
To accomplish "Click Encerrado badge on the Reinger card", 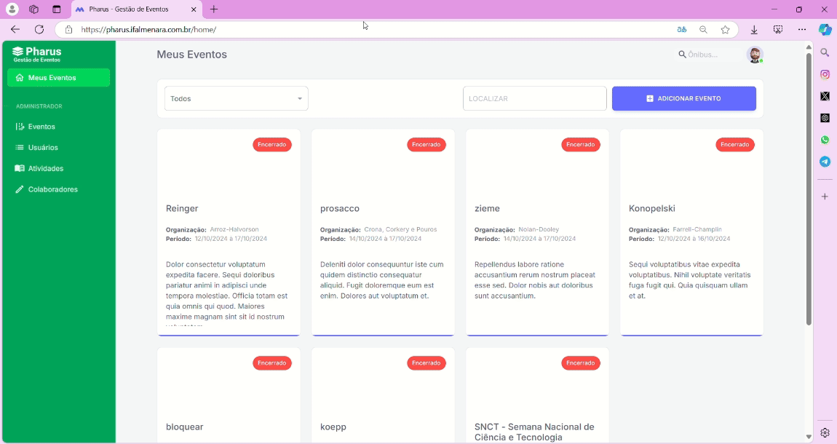I will tap(272, 145).
